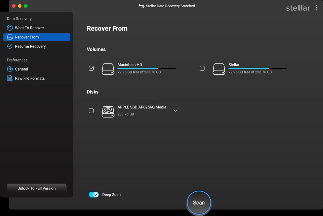Open the three-dot menu at top right

coord(316,8)
